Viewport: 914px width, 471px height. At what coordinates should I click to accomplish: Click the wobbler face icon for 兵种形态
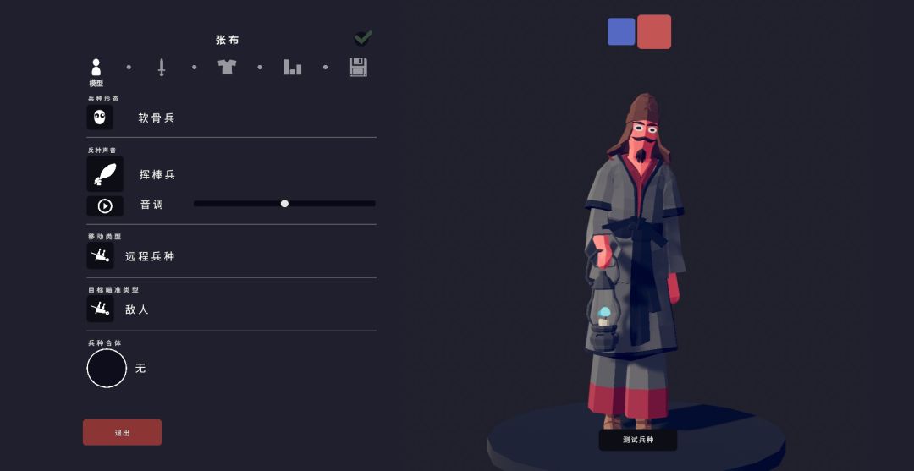pyautogui.click(x=100, y=117)
